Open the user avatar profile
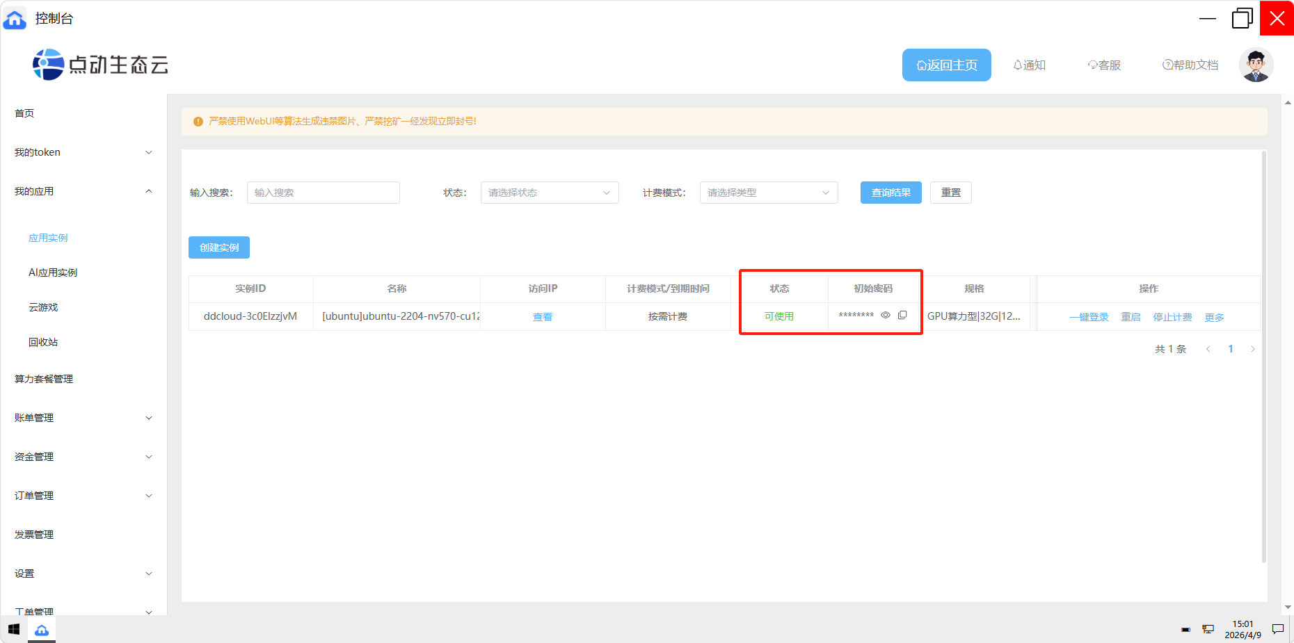Screen dimensions: 1294x643 tap(1256, 65)
